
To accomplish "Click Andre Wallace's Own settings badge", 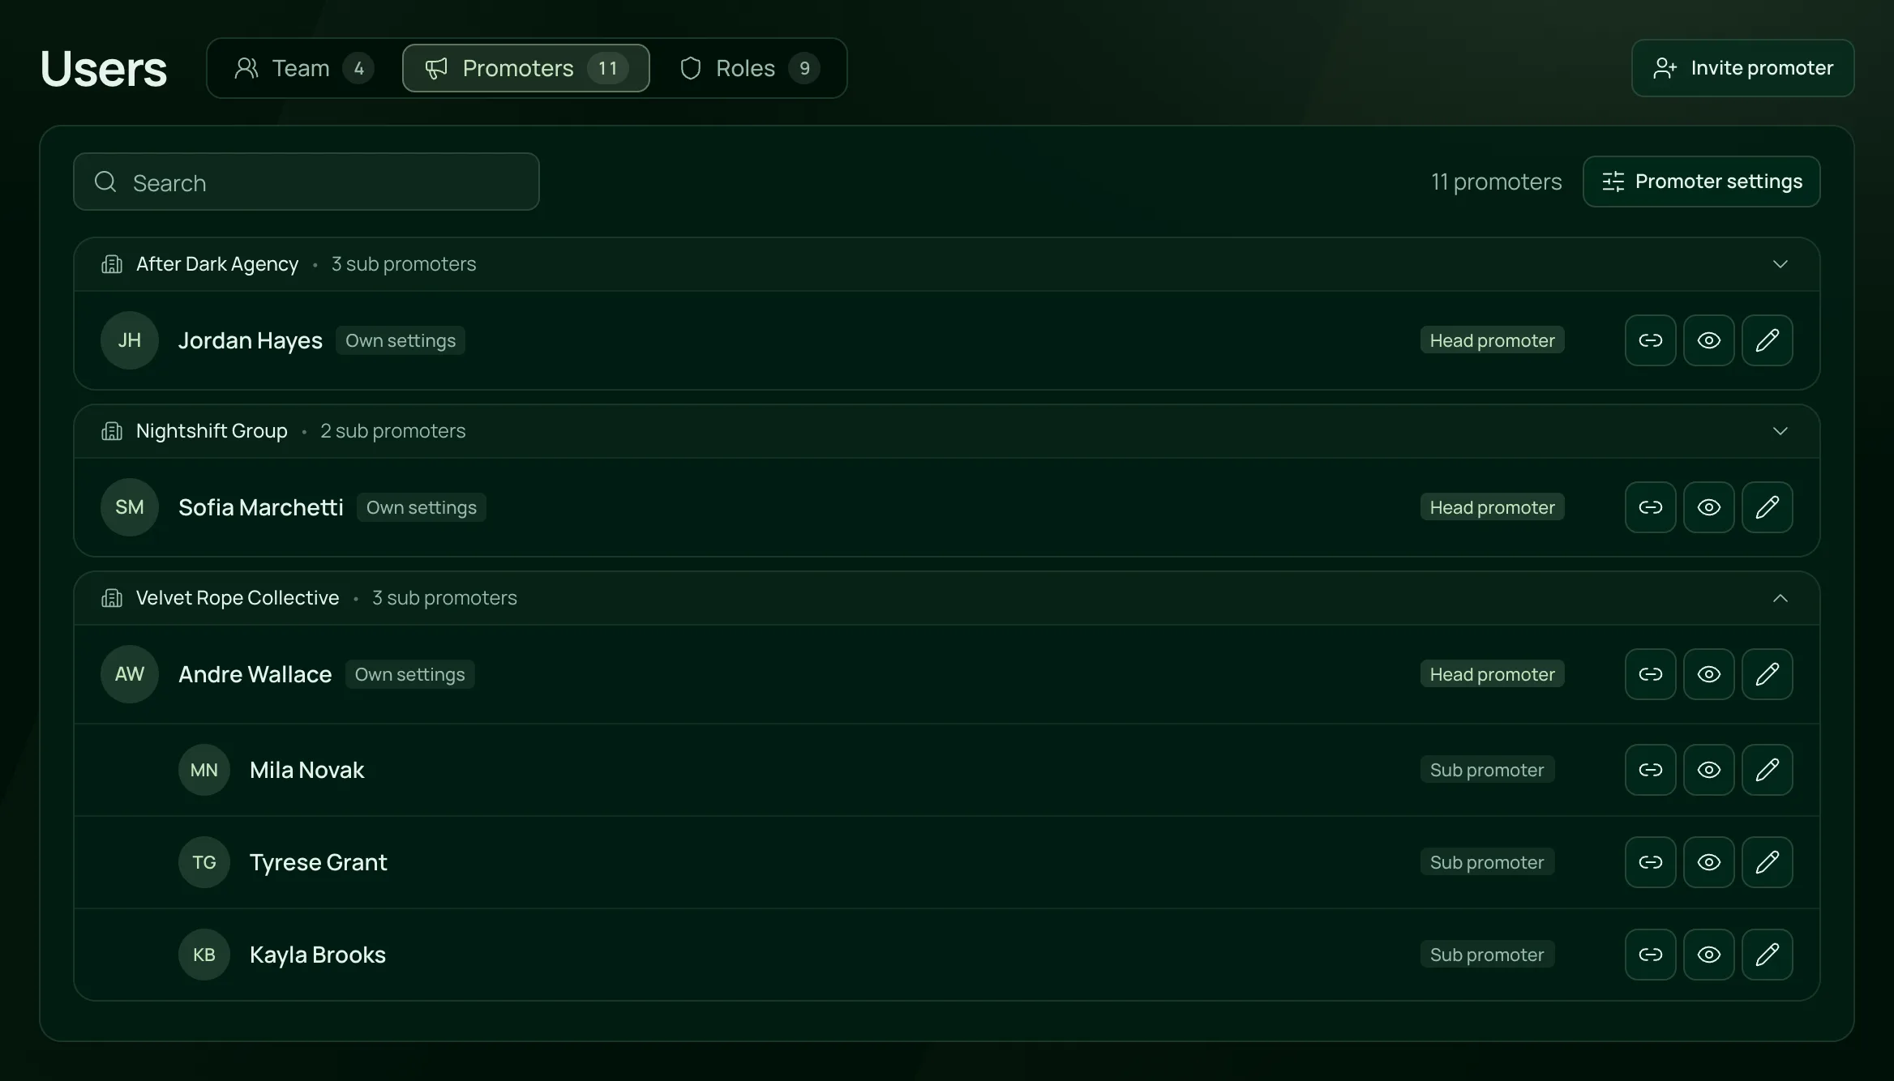I will (x=410, y=674).
